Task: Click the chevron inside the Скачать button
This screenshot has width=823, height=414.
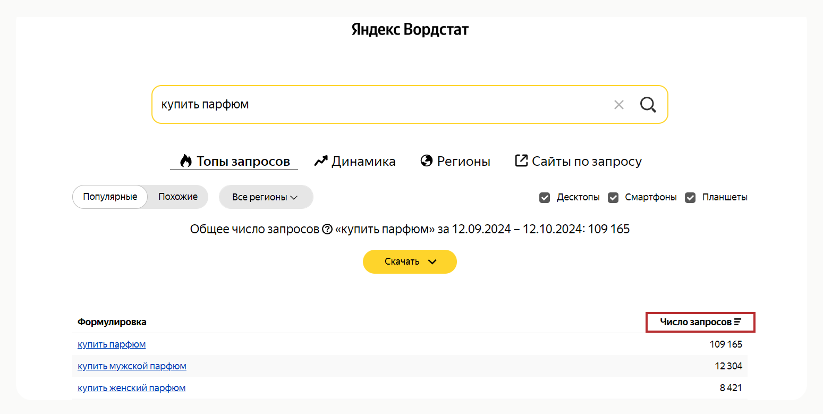Action: (x=431, y=261)
